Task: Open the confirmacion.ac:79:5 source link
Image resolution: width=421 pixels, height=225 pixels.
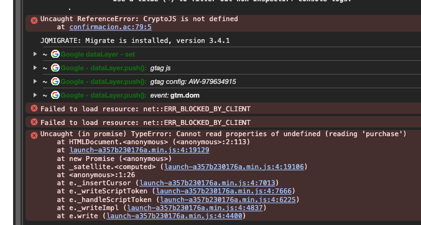Action: (x=110, y=27)
